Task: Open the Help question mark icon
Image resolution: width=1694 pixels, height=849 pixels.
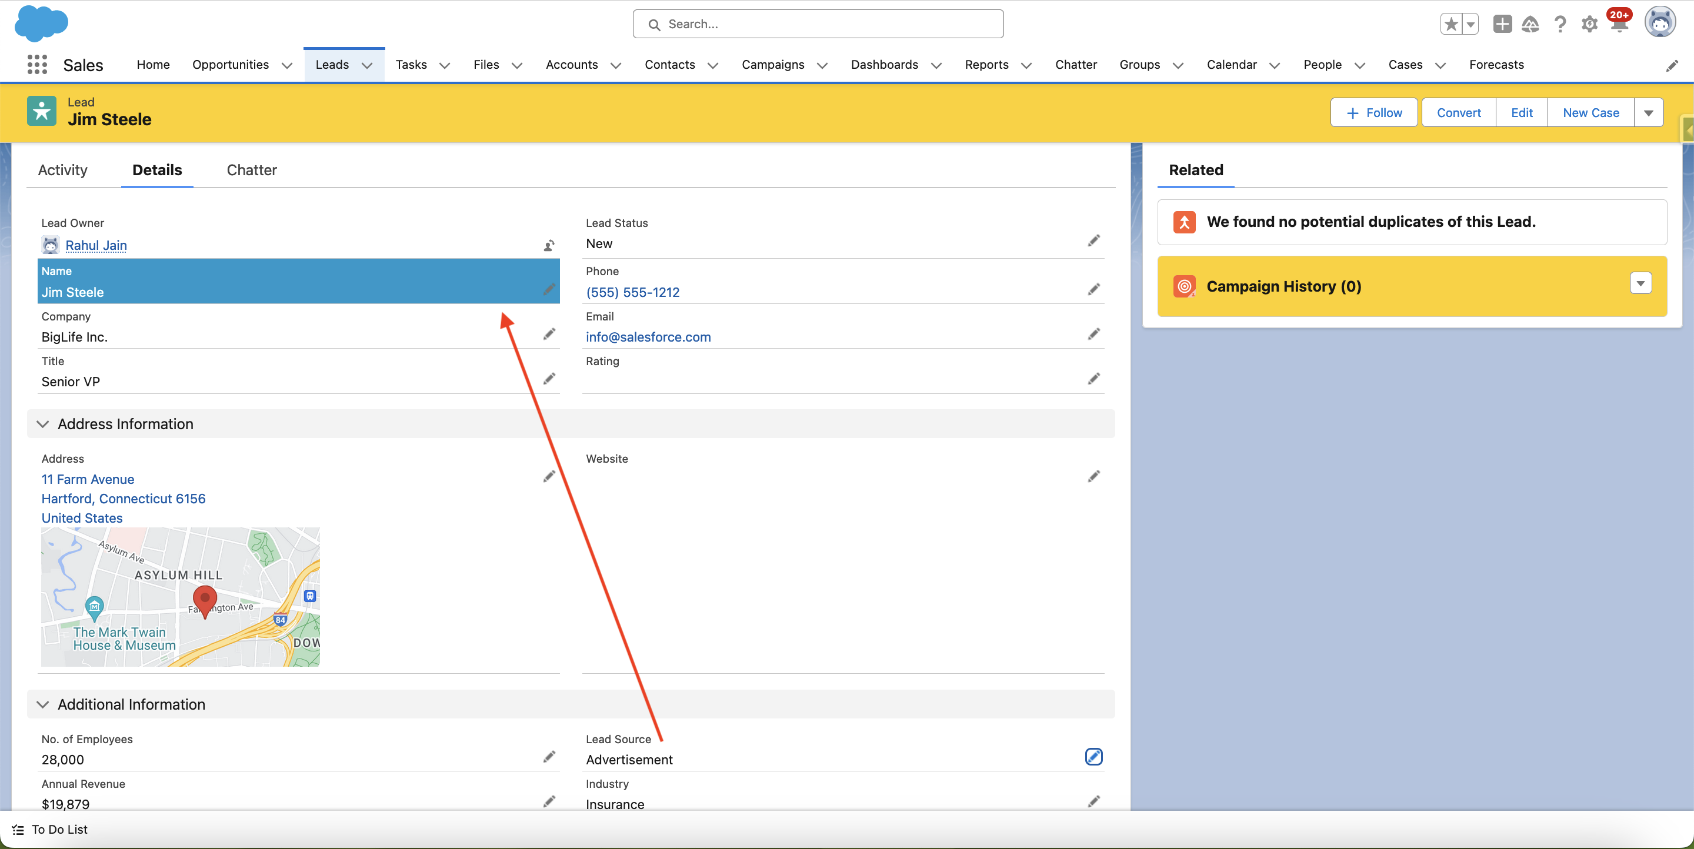Action: click(x=1560, y=24)
